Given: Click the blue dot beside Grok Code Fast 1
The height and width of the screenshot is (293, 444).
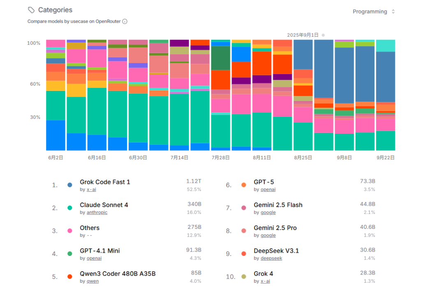Looking at the screenshot, I should [x=69, y=185].
